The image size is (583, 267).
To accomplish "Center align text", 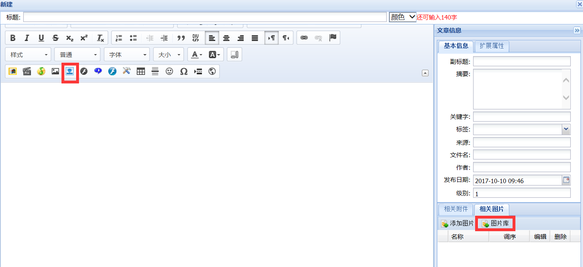I will 226,38.
